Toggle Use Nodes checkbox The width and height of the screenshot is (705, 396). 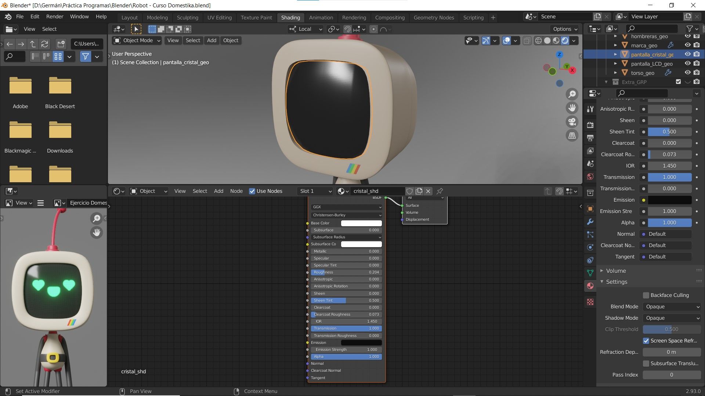[x=252, y=191]
